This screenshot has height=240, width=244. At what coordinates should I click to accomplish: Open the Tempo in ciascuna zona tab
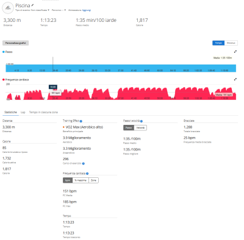[43, 112]
